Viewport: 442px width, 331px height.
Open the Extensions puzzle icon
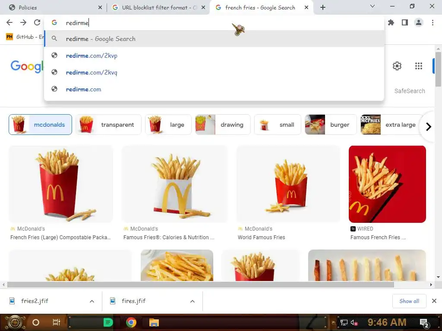coord(391,22)
